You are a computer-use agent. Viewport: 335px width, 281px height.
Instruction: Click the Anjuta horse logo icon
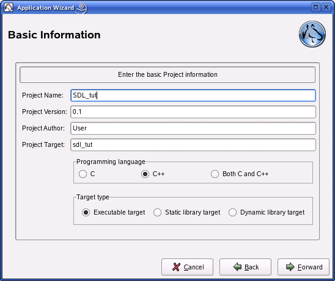(x=312, y=34)
